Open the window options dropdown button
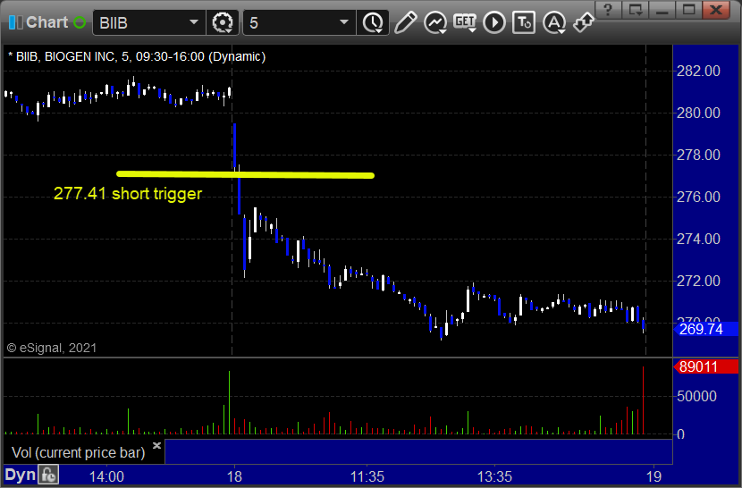Viewport: 742px width, 488px height. (635, 10)
